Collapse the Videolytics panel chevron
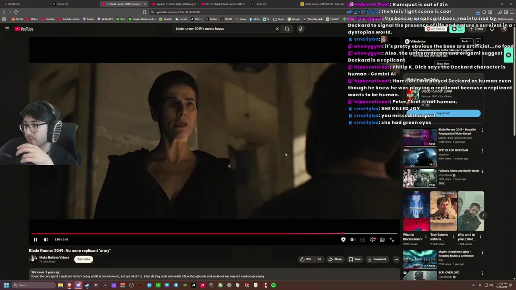Viewport: 516px width, 290px height. 478,41
